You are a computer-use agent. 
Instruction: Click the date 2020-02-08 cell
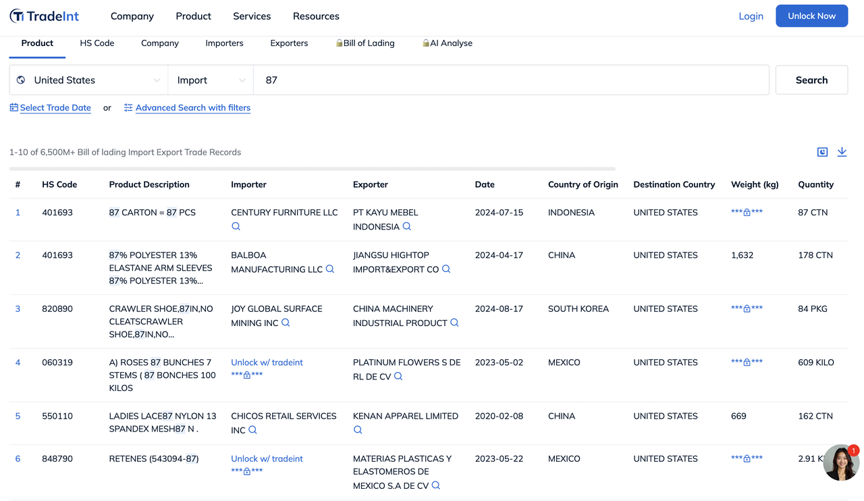tap(499, 416)
